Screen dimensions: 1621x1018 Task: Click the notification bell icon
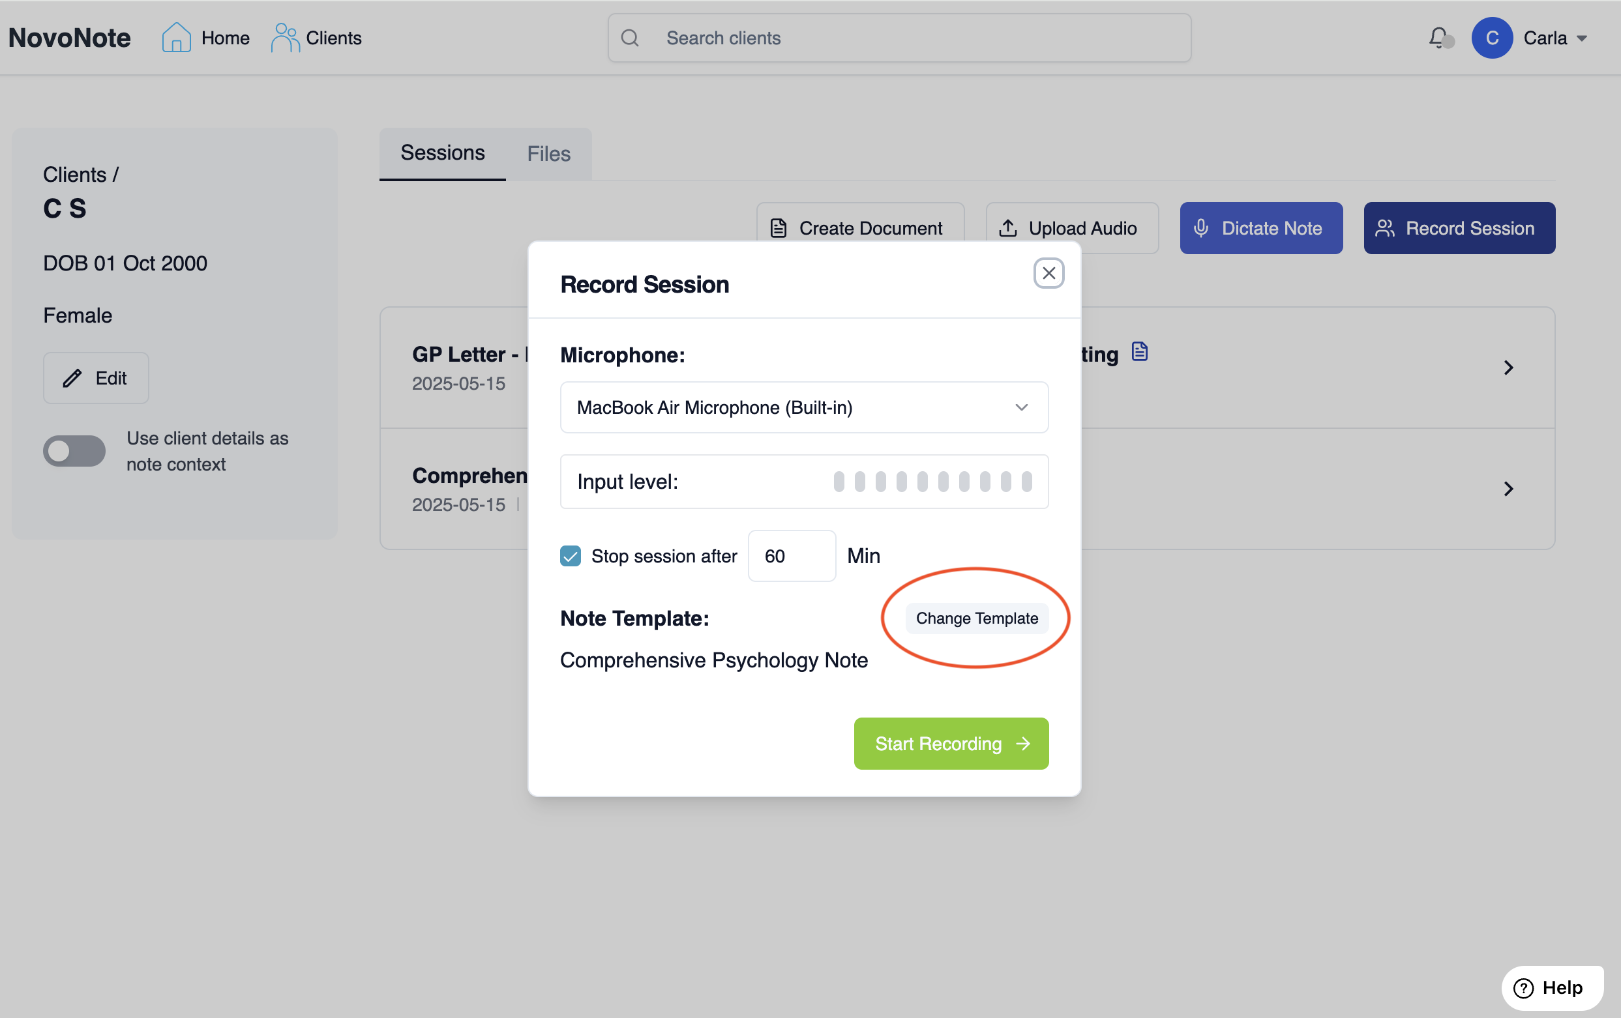coord(1438,38)
